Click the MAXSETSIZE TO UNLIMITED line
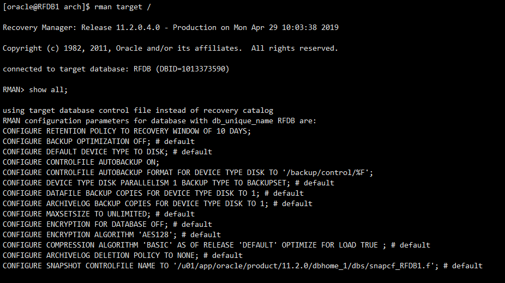Screen dimensions: 505x283 coord(98,214)
